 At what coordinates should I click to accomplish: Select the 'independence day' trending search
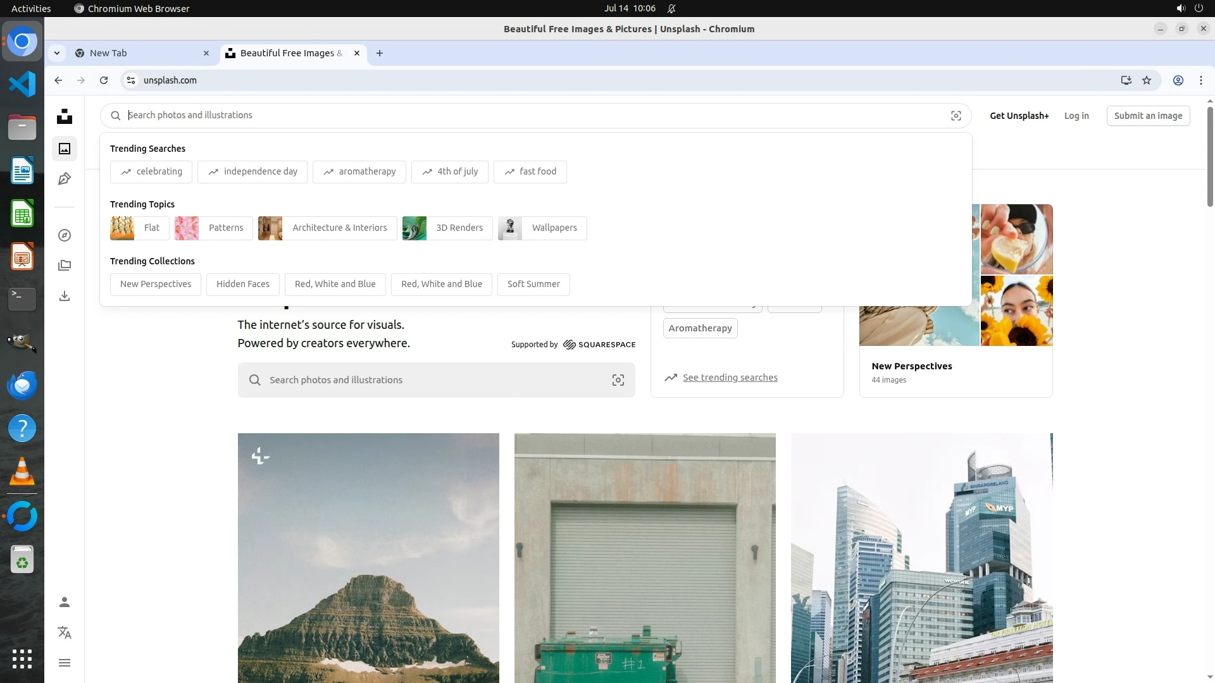coord(252,171)
